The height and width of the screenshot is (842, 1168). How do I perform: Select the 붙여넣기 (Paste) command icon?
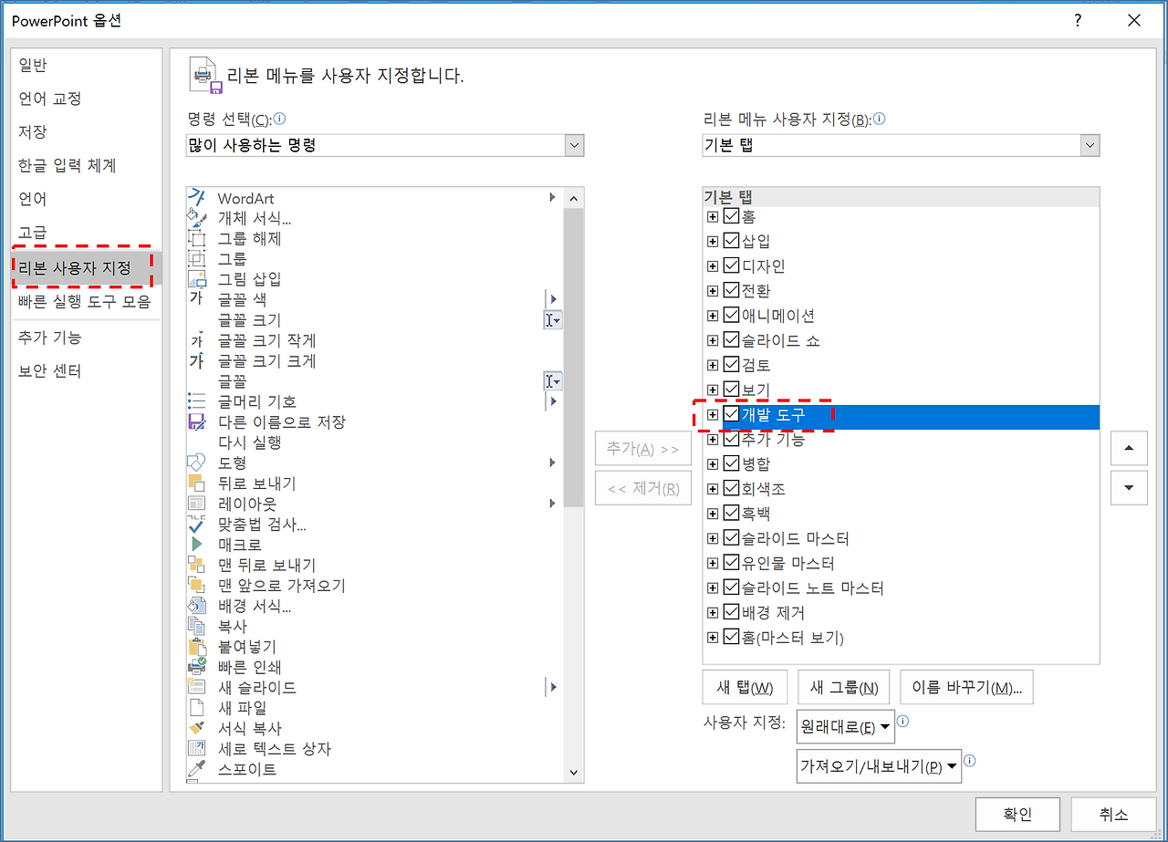click(195, 646)
